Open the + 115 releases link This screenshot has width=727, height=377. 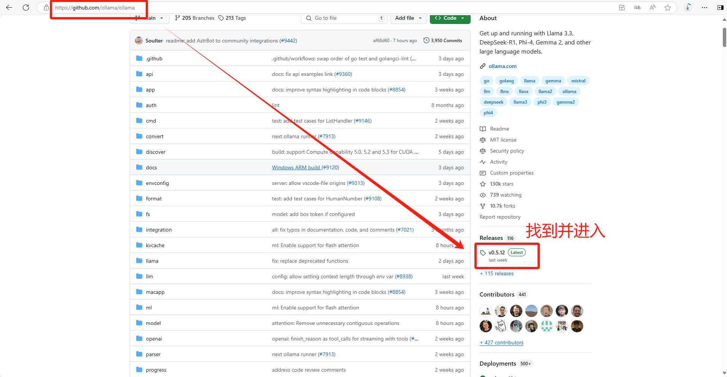(x=496, y=273)
